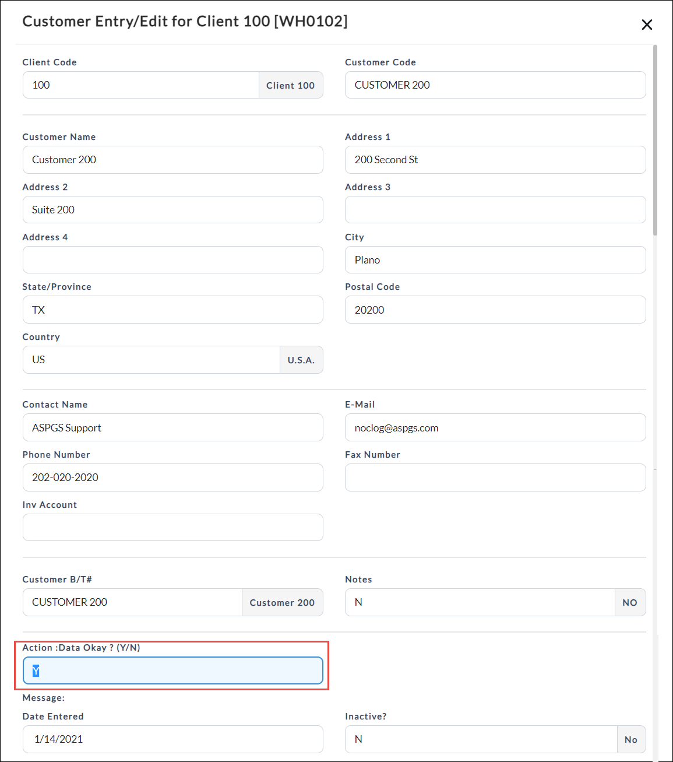Click the Client Code input field
This screenshot has height=762, width=673.
coord(140,85)
